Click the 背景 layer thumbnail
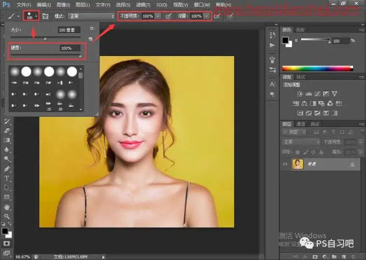366x260 pixels. [x=297, y=164]
